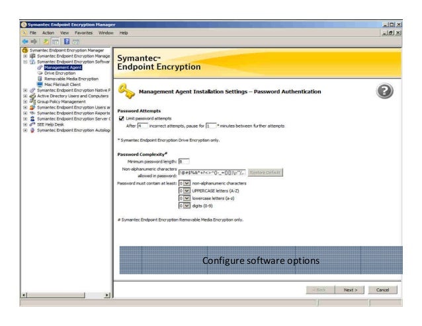This screenshot has width=422, height=326.
Task: Expand Active Directory Users and Computers node
Action: click(x=25, y=96)
